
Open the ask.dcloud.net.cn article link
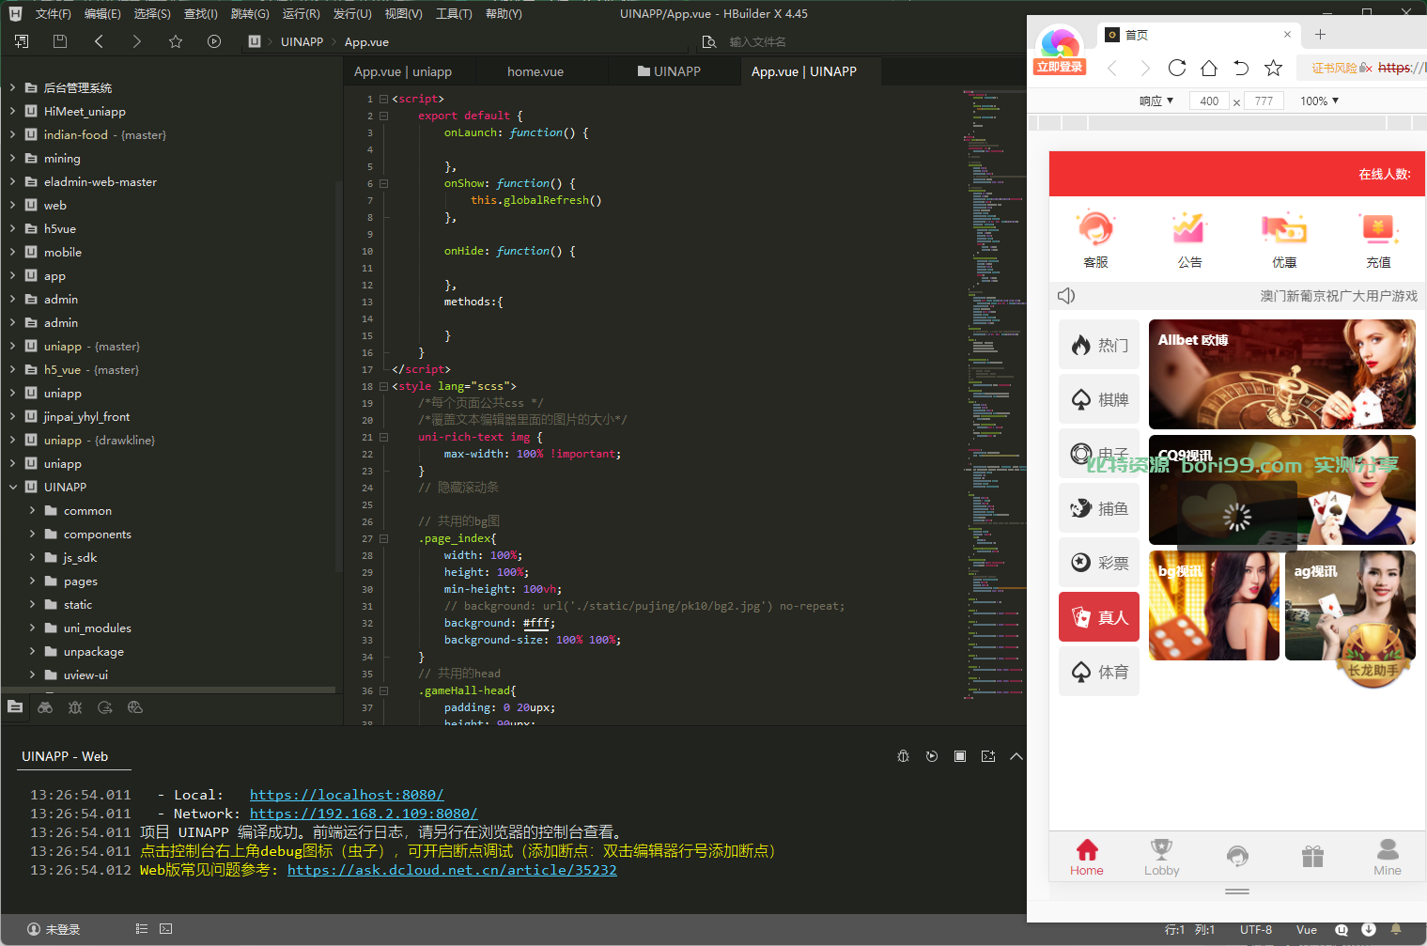tap(452, 870)
